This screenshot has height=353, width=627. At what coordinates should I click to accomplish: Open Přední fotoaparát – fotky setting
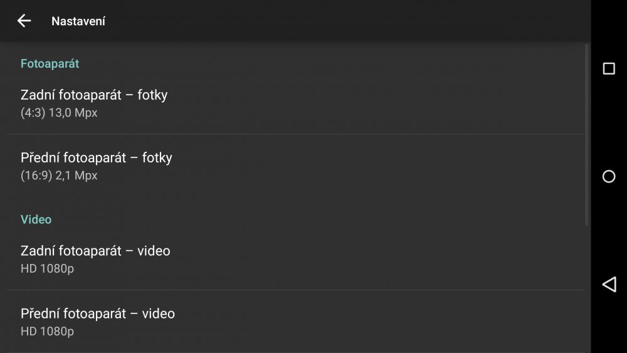tap(96, 158)
